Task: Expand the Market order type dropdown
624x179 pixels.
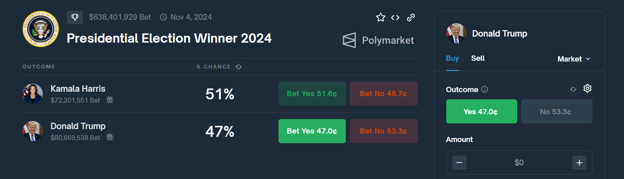Action: [574, 59]
